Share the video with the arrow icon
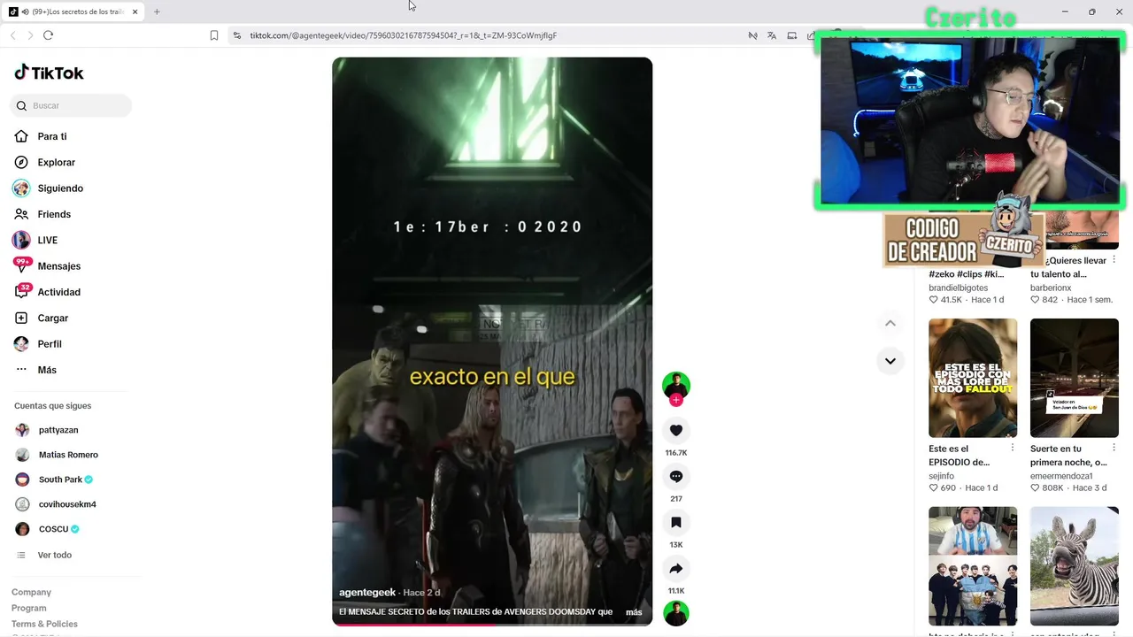The height and width of the screenshot is (637, 1133). click(676, 568)
